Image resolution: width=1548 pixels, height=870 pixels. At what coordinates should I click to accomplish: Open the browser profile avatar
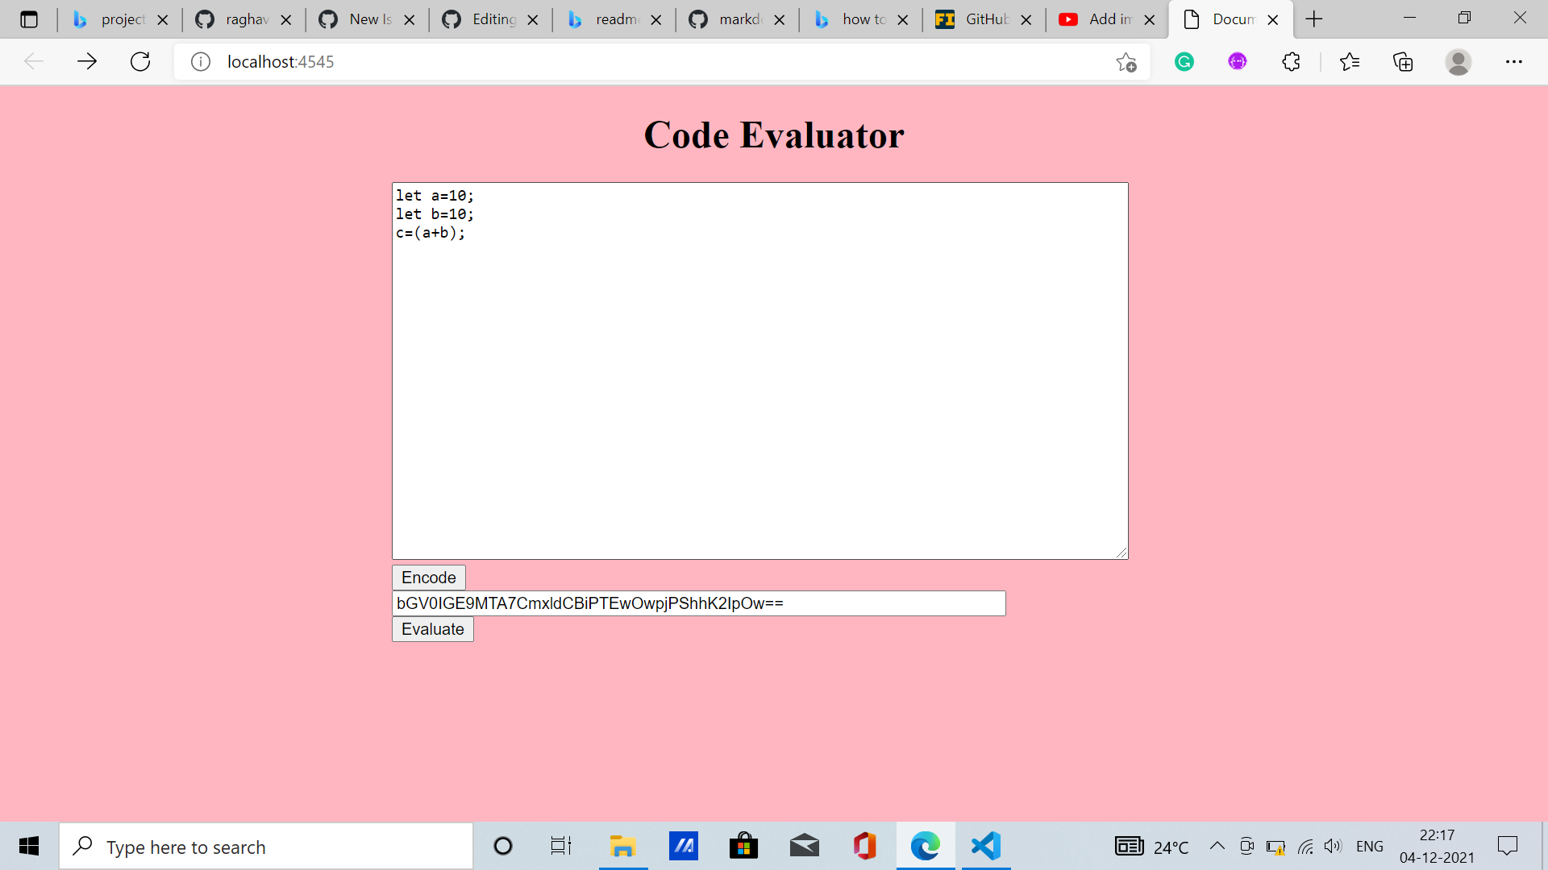point(1459,61)
